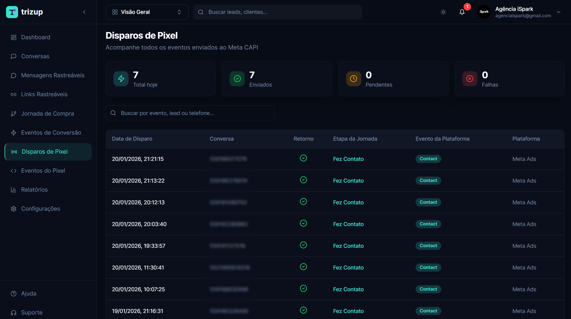Click the Falhas error card icon
The height and width of the screenshot is (319, 571).
click(x=470, y=79)
